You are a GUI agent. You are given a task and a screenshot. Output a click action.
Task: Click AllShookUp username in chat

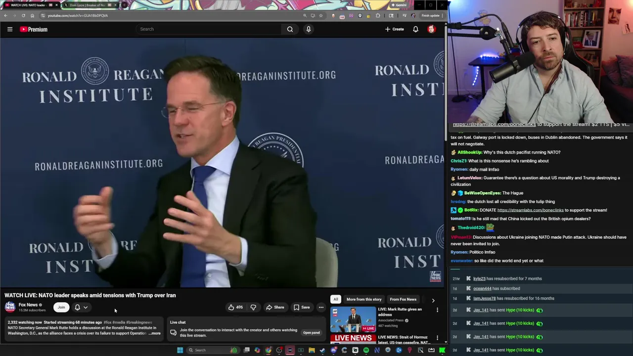pyautogui.click(x=469, y=152)
